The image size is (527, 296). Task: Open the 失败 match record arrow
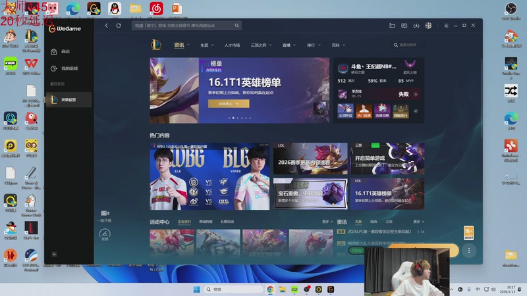416,94
